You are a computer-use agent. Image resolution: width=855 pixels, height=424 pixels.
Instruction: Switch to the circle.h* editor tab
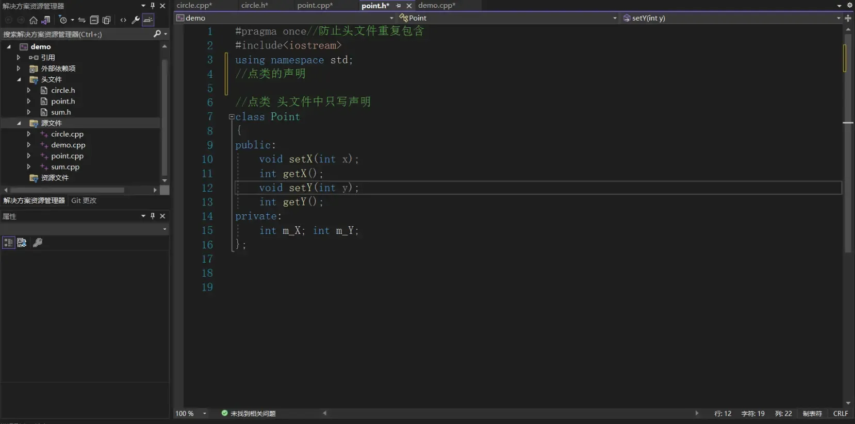[255, 5]
